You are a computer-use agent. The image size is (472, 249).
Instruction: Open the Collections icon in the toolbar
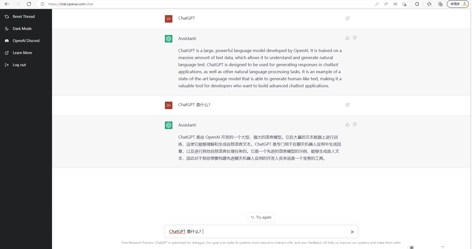click(x=440, y=4)
